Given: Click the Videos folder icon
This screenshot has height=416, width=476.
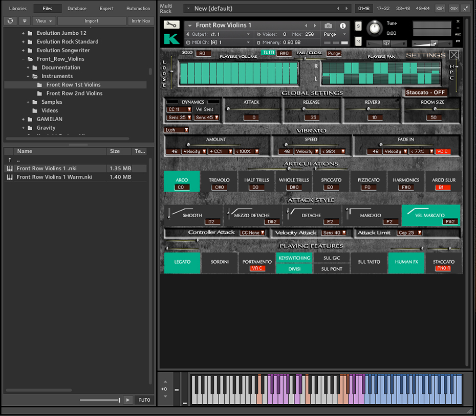Looking at the screenshot, I should click(x=35, y=111).
